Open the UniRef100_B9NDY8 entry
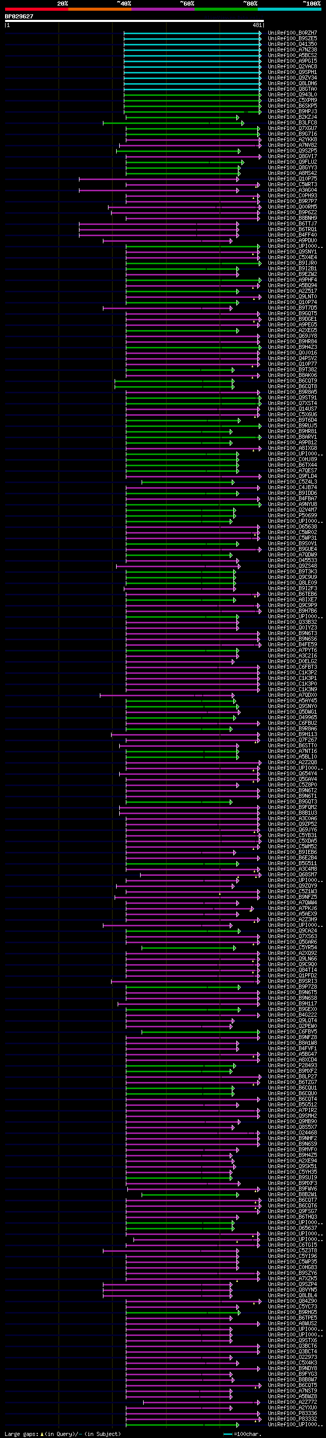The image size is (326, 1438). coord(292,1368)
